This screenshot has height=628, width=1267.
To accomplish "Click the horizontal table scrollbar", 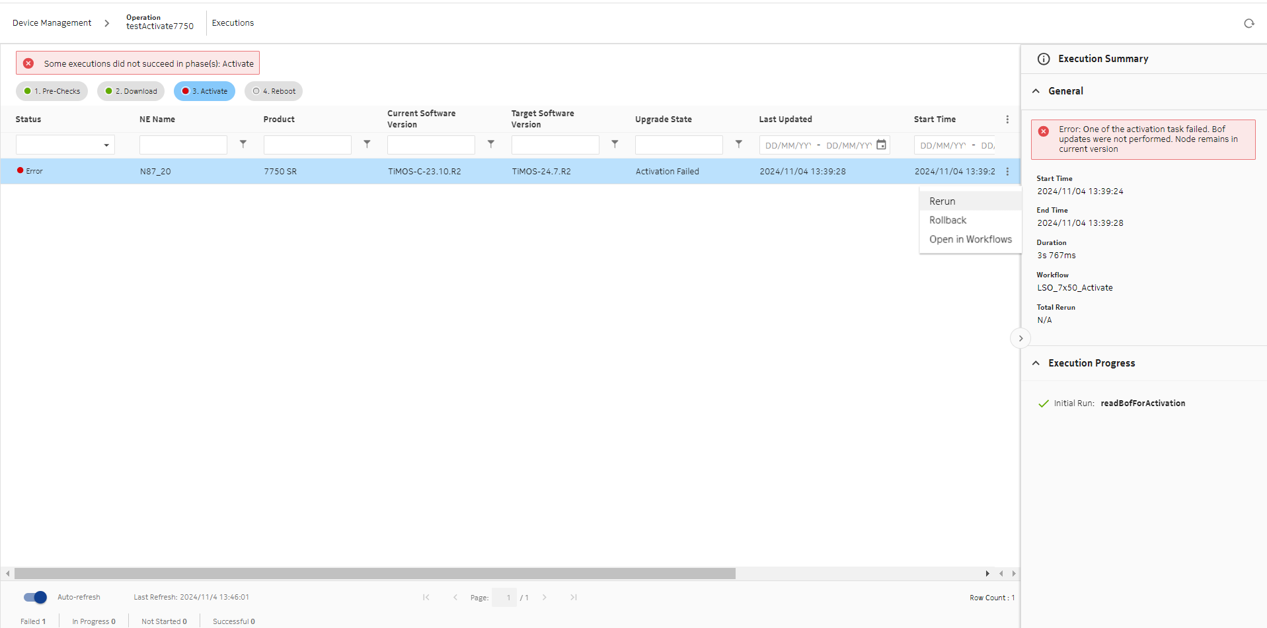I will pos(375,573).
